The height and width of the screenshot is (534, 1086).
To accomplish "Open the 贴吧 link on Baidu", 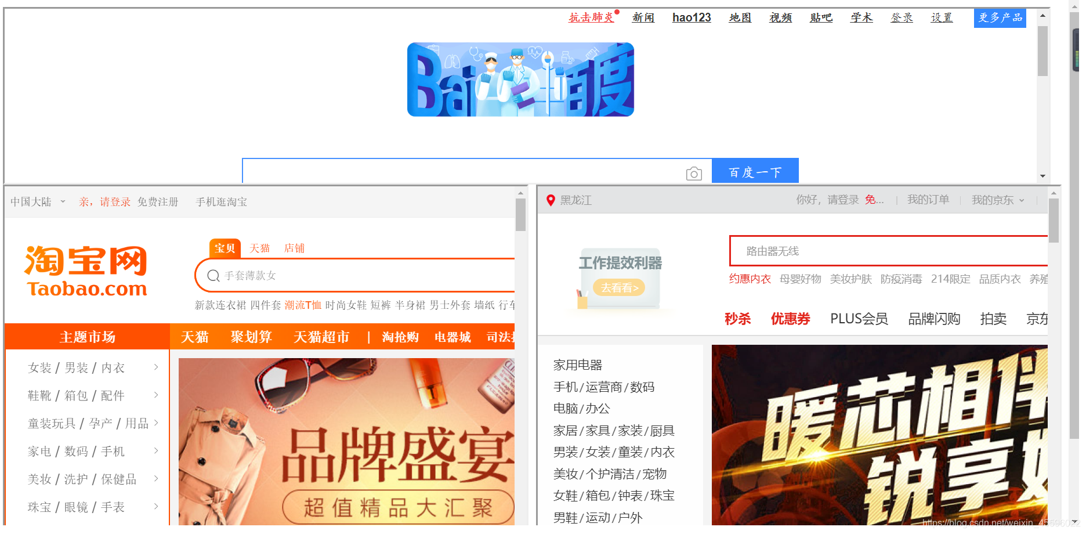I will coord(821,17).
